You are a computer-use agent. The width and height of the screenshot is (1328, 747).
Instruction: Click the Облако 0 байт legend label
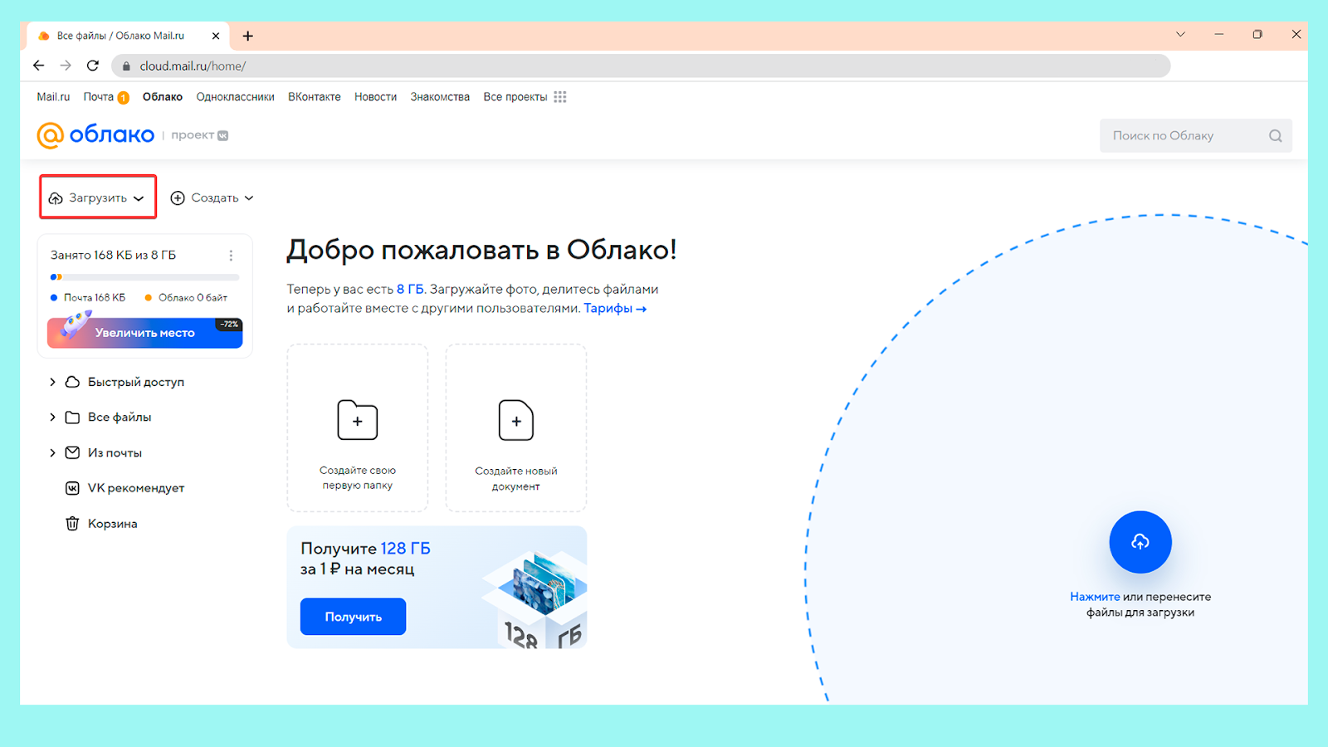(x=193, y=297)
